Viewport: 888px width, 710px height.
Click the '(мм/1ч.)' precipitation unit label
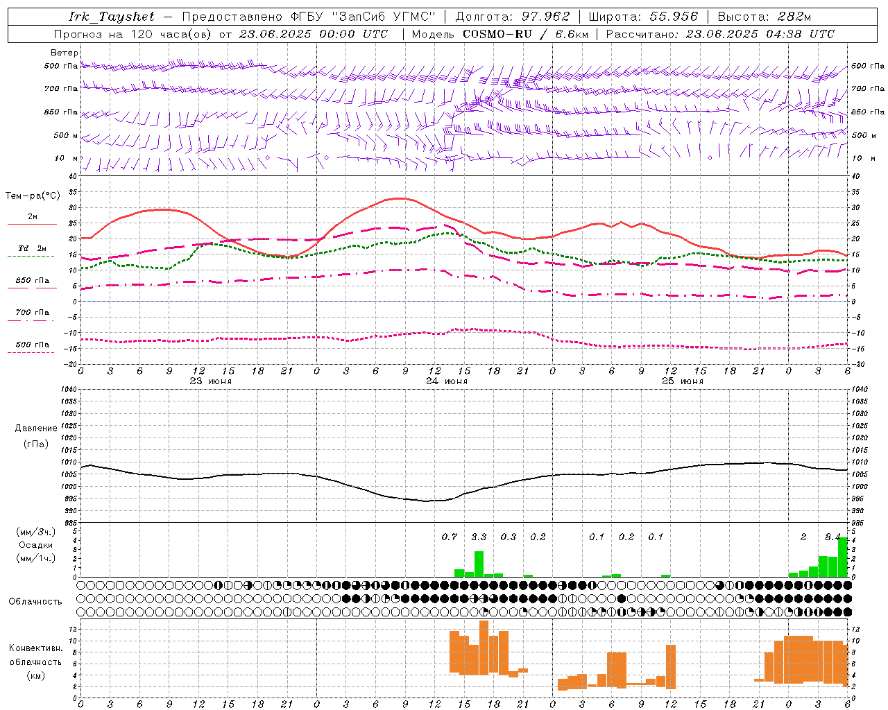click(x=35, y=558)
